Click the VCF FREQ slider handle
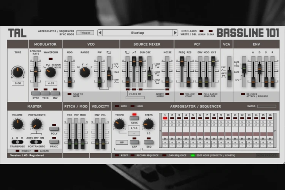 pyautogui.click(x=182, y=61)
